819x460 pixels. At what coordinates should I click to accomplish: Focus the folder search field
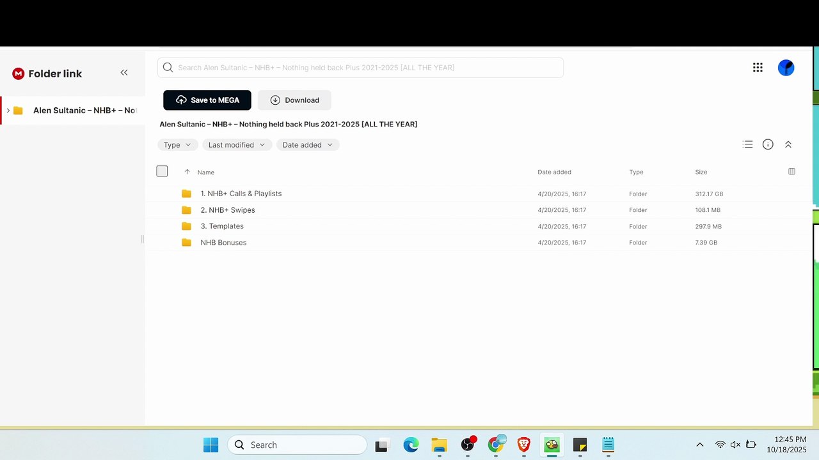pyautogui.click(x=360, y=68)
